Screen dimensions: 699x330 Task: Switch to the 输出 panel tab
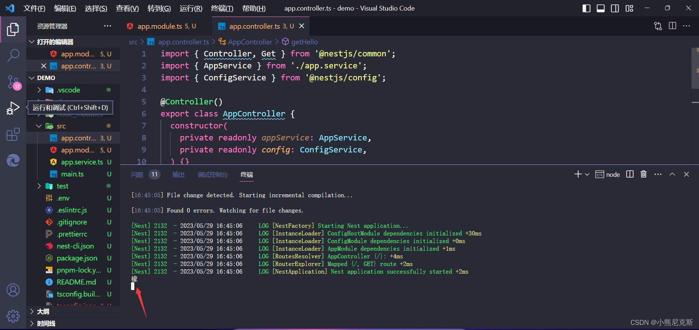click(178, 175)
